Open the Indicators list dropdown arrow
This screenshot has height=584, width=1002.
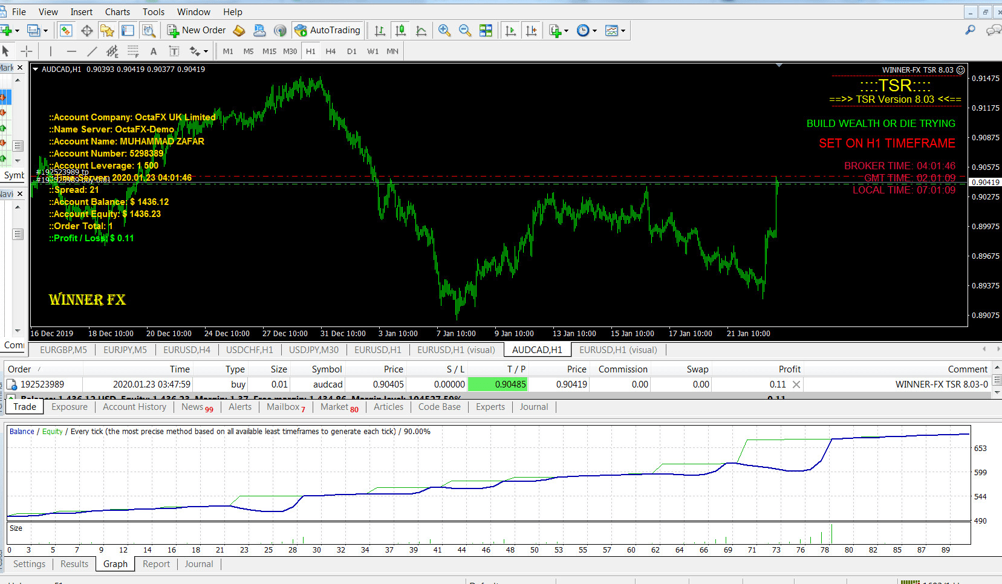coord(566,31)
